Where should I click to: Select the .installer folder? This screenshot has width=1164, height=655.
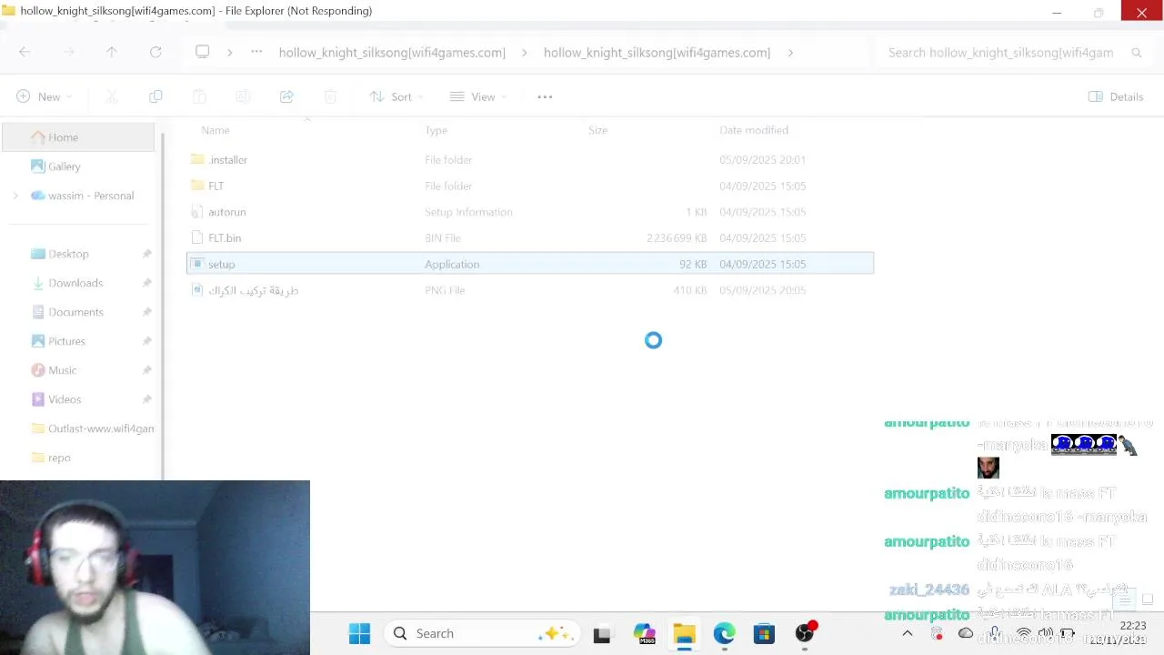[530, 159]
